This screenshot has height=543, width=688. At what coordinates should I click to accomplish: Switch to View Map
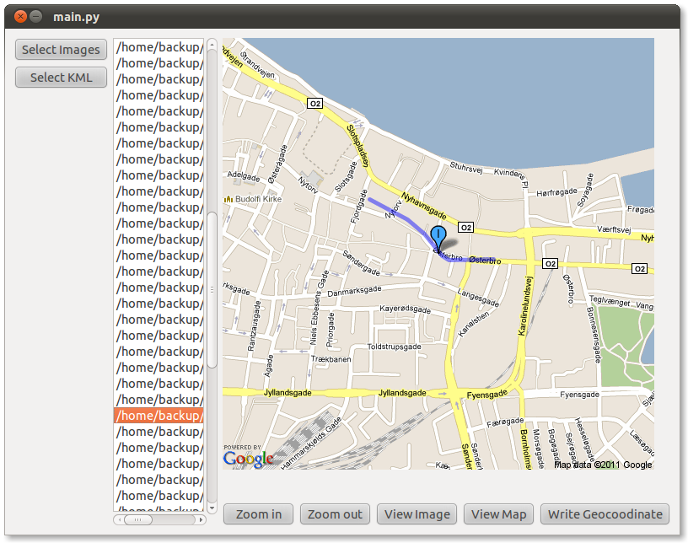pos(498,514)
